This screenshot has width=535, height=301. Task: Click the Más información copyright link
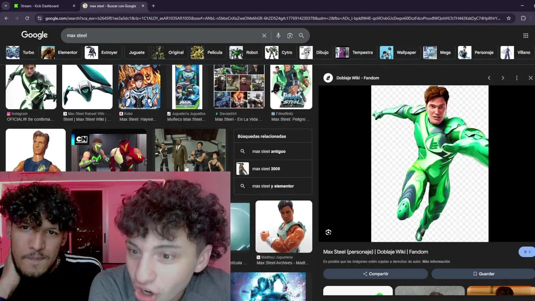(x=436, y=262)
